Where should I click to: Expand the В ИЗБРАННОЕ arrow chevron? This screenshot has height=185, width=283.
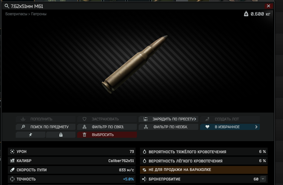tap(256, 127)
